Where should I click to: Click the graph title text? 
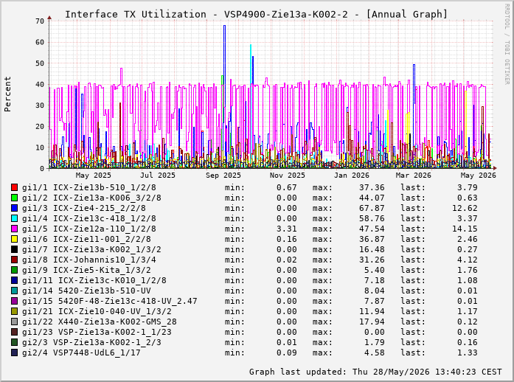(256, 15)
